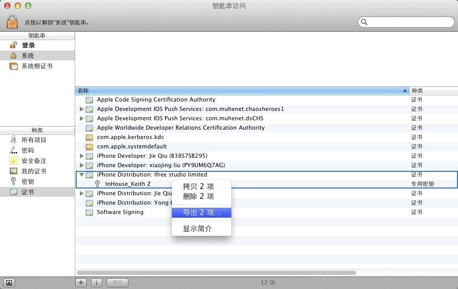Expand com.muhenet.chaosheroes1 push certificate
The height and width of the screenshot is (289, 458).
[x=81, y=109]
